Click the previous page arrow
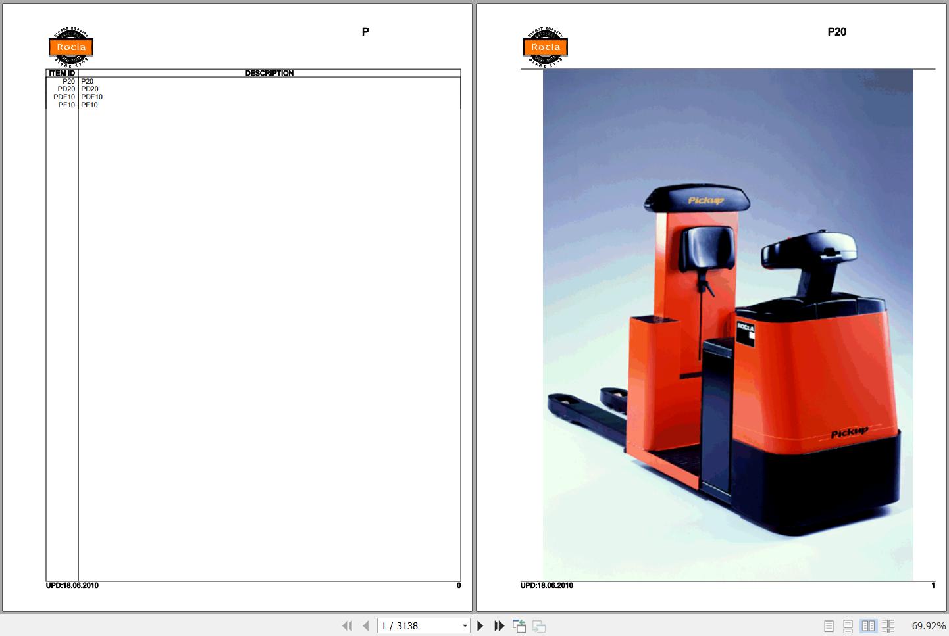Image resolution: width=949 pixels, height=636 pixels. [365, 625]
